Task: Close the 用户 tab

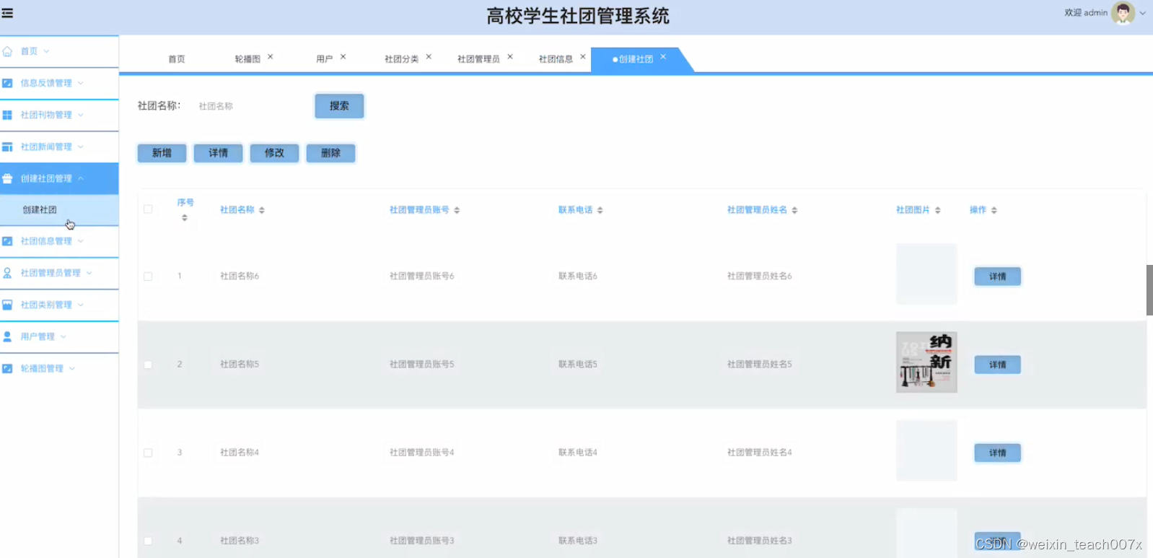Action: coord(343,56)
